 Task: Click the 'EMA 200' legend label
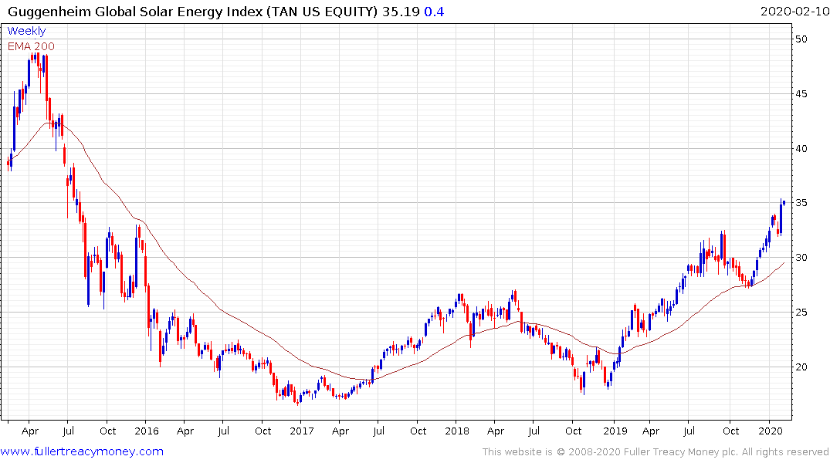pos(31,46)
